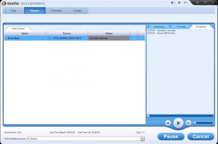Click the refresh icon in task row
The height and width of the screenshot is (144, 218).
(133, 38)
